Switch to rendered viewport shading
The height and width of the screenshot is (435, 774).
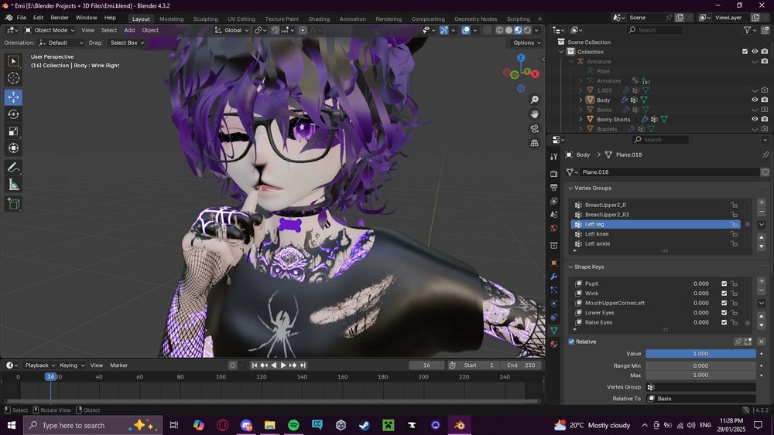(x=527, y=30)
